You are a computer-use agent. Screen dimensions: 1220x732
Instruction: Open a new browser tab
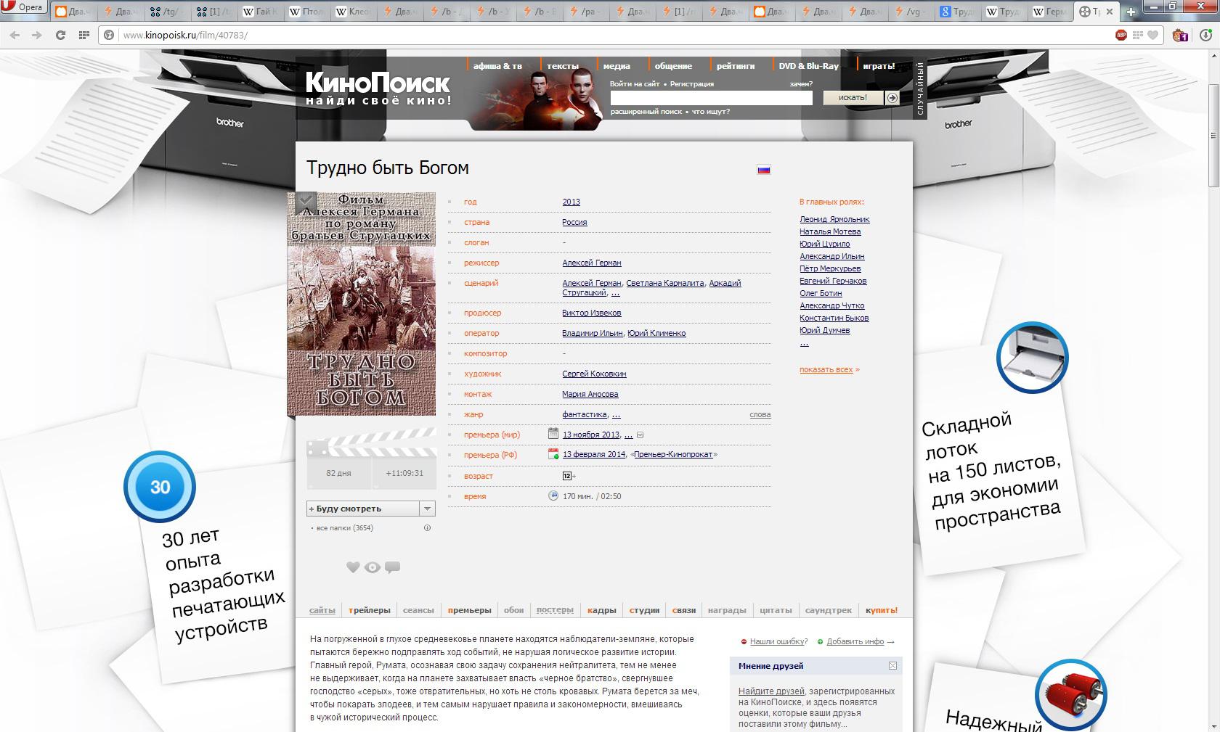pos(1131,12)
